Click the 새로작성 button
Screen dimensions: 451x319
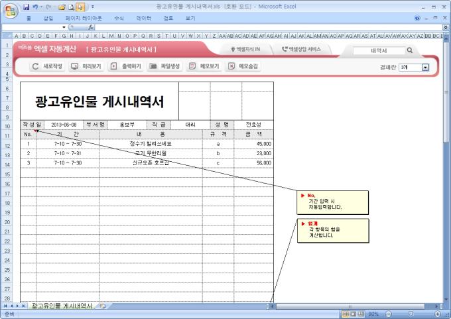(47, 66)
